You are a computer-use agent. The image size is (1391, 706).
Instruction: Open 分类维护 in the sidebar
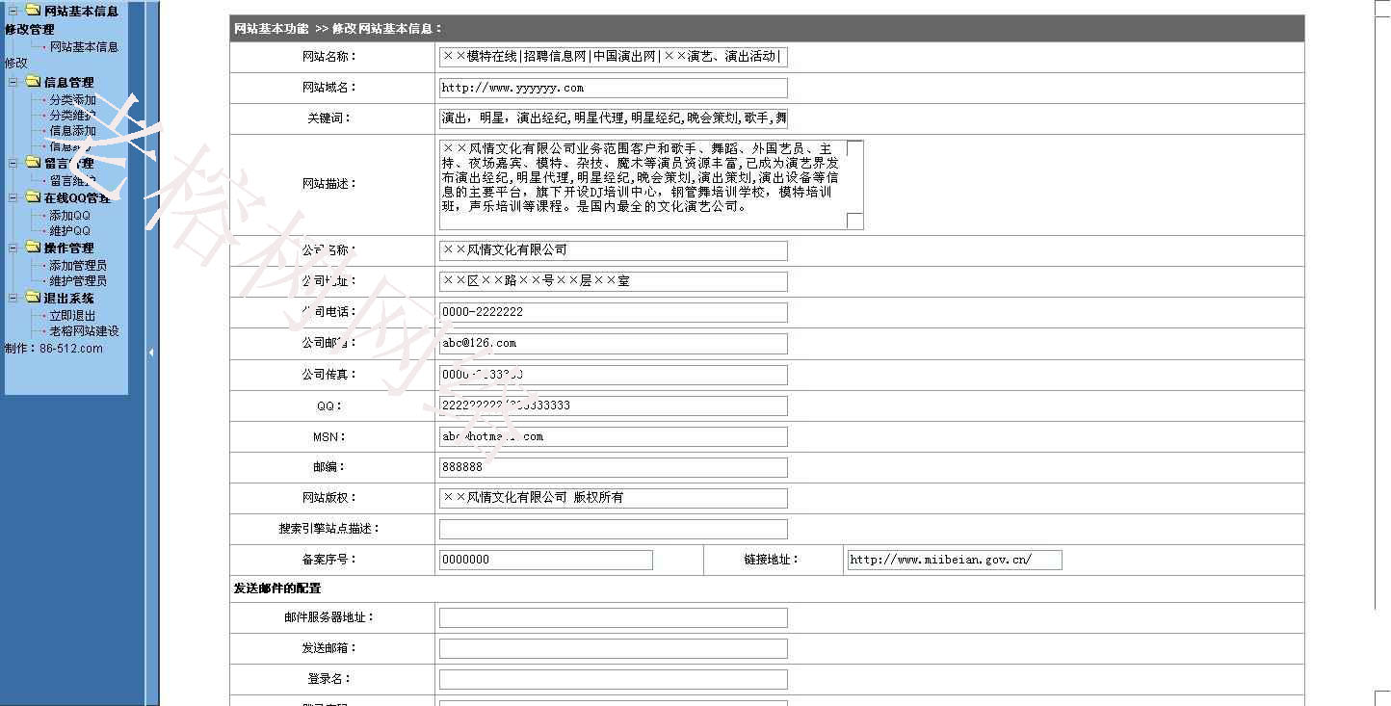click(x=72, y=115)
